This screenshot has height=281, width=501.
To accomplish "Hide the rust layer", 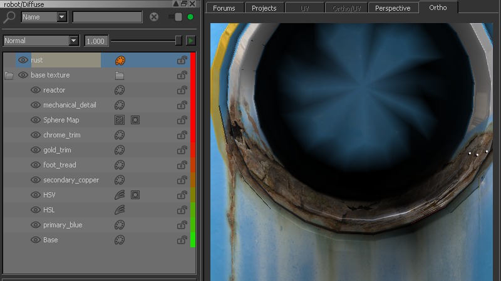I will pyautogui.click(x=23, y=60).
